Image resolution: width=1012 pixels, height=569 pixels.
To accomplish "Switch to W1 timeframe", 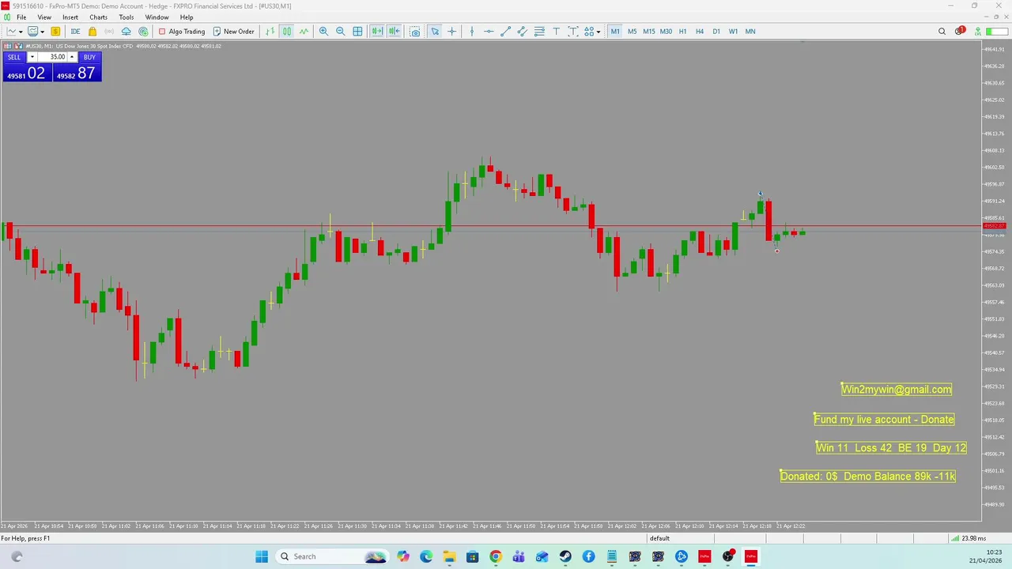I will (x=733, y=32).
